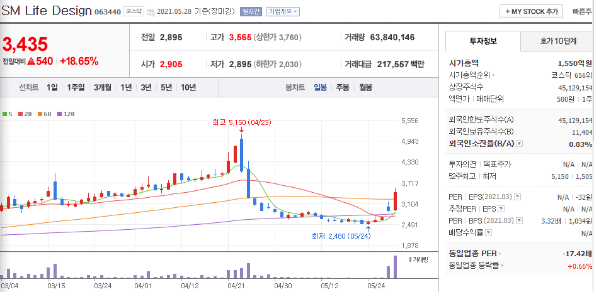Click the purple 120-day moving average legend
594x292 pixels.
66,113
